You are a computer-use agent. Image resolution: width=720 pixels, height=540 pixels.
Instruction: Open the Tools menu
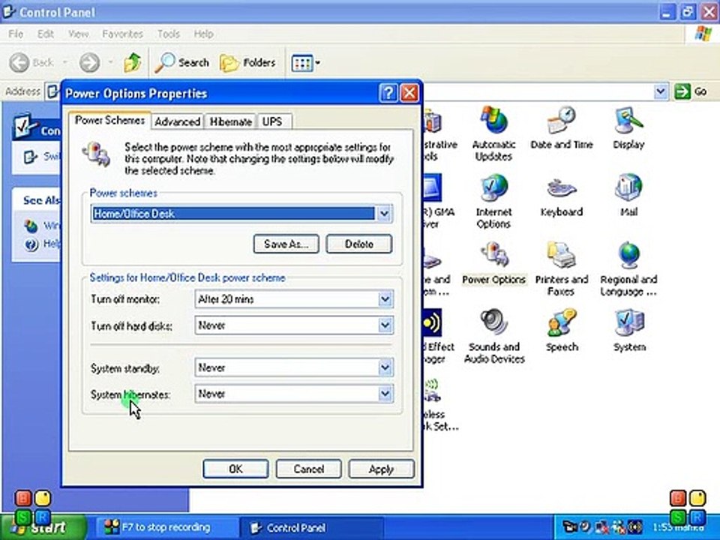click(169, 34)
